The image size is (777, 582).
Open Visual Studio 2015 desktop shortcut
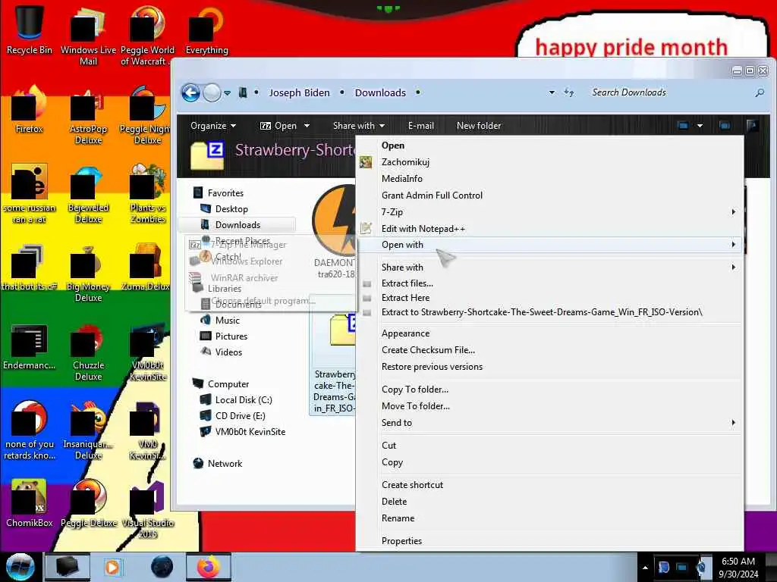coord(148,510)
